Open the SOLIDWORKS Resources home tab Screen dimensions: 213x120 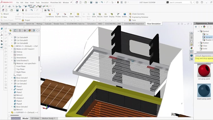coord(191,34)
